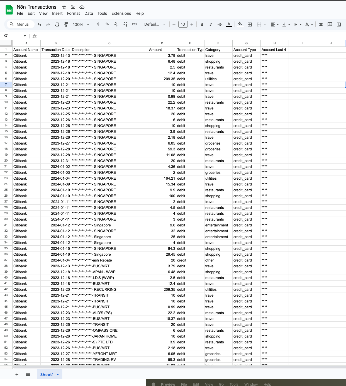Viewport: 346px width, 386px height.
Task: Click the insert link icon
Action: [x=320, y=24]
